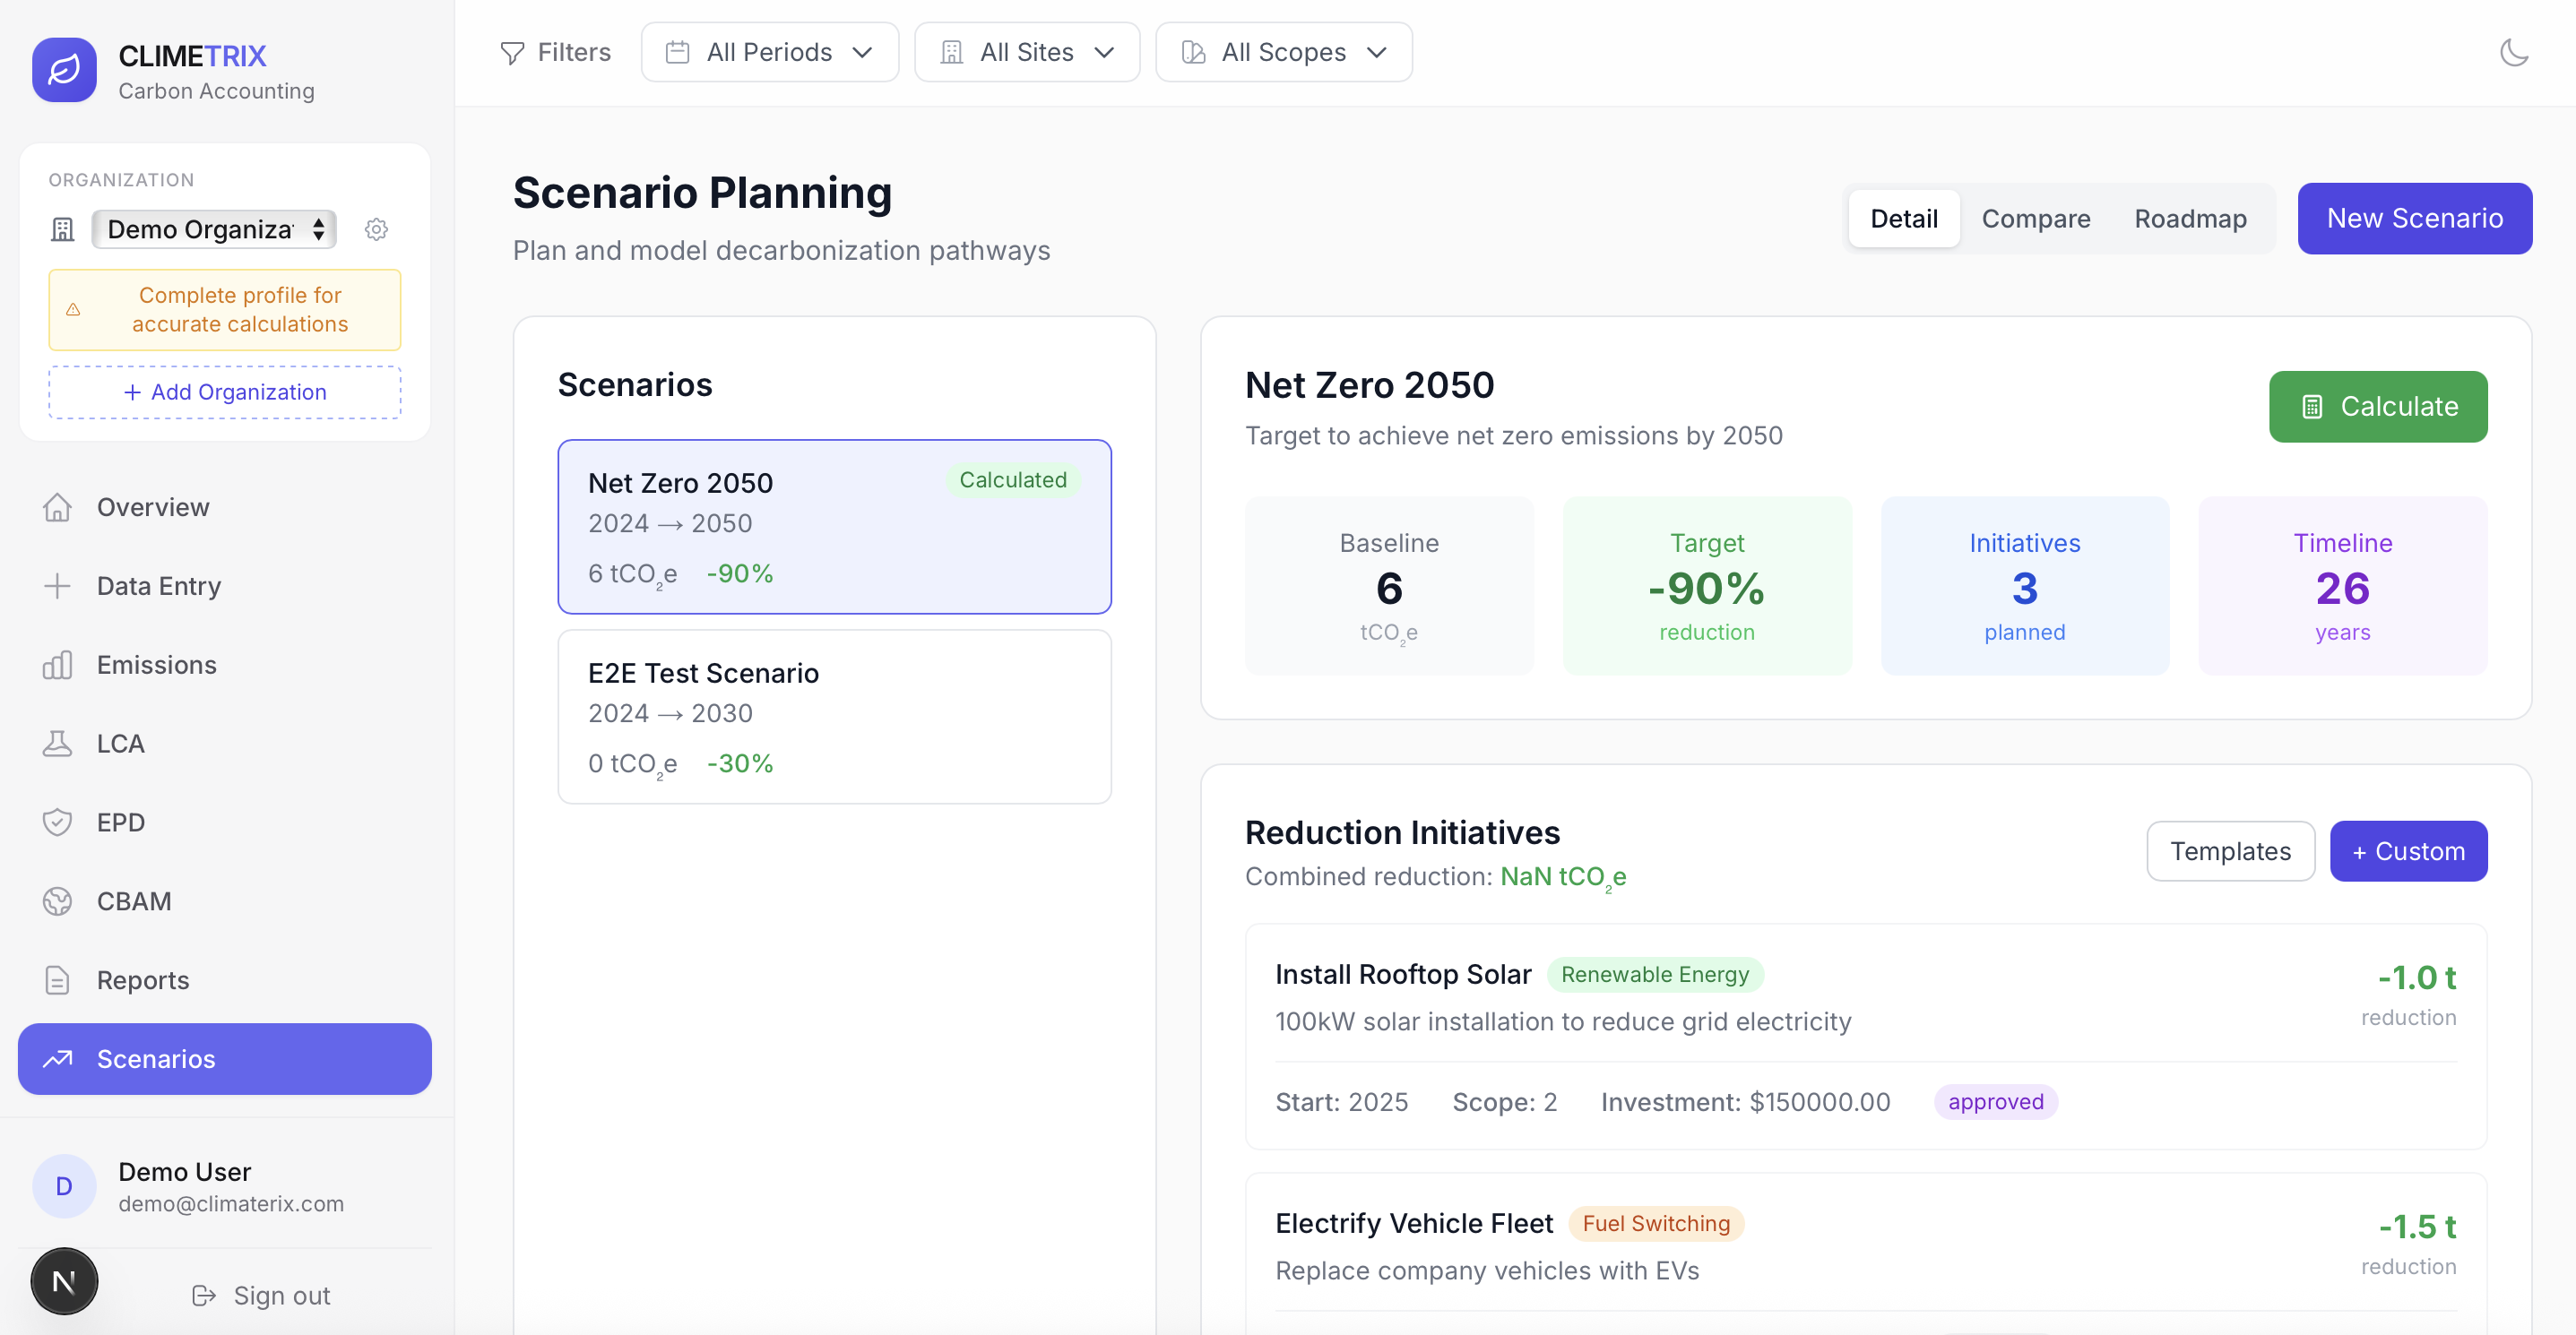Viewport: 2576px width, 1335px height.
Task: Open Demo Organization selector
Action: point(214,228)
